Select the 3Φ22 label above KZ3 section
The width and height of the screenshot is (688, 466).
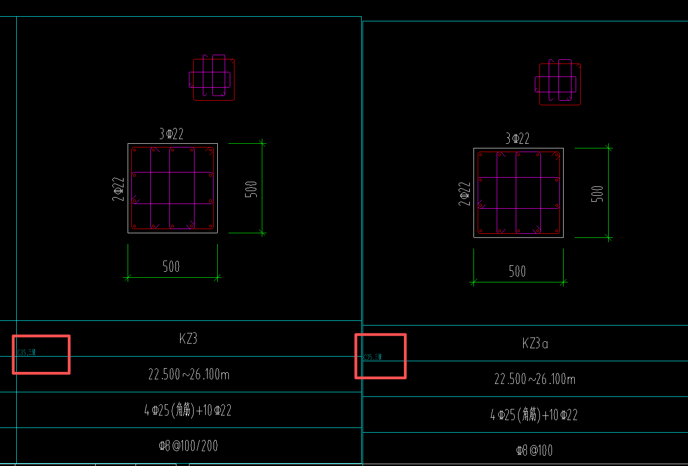172,134
